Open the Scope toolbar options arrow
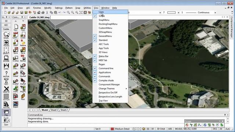 click(x=220, y=121)
